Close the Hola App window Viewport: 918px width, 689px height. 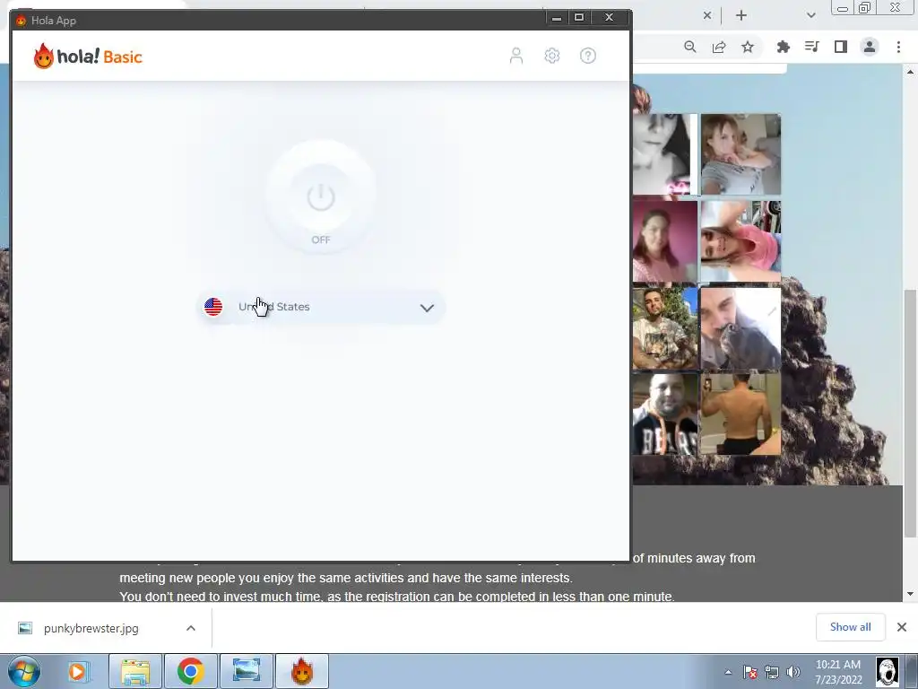pos(609,18)
